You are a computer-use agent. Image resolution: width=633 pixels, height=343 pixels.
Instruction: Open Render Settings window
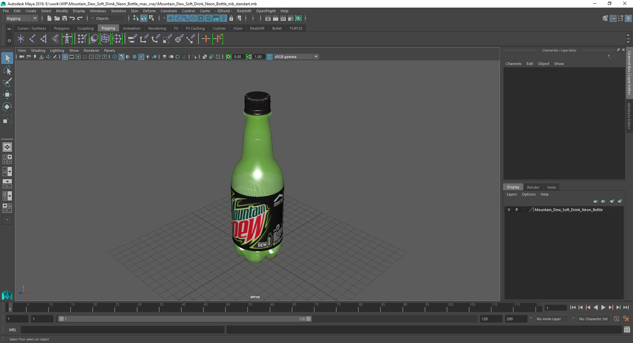tap(291, 18)
